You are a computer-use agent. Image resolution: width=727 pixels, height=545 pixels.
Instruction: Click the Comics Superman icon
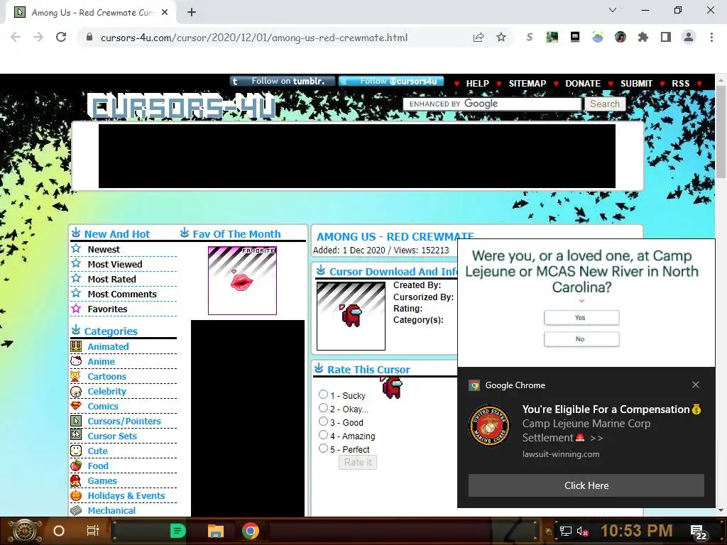(x=76, y=406)
